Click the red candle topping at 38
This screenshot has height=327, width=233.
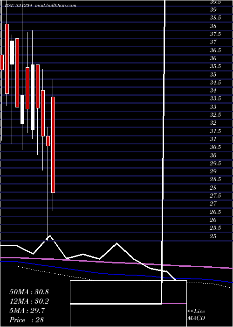click(x=7, y=59)
